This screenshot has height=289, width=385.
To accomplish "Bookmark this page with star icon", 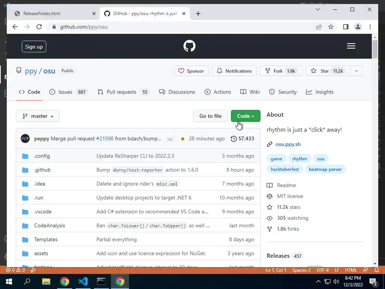I will click(331, 27).
